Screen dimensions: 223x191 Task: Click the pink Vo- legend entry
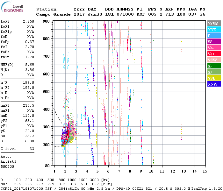tap(214, 48)
